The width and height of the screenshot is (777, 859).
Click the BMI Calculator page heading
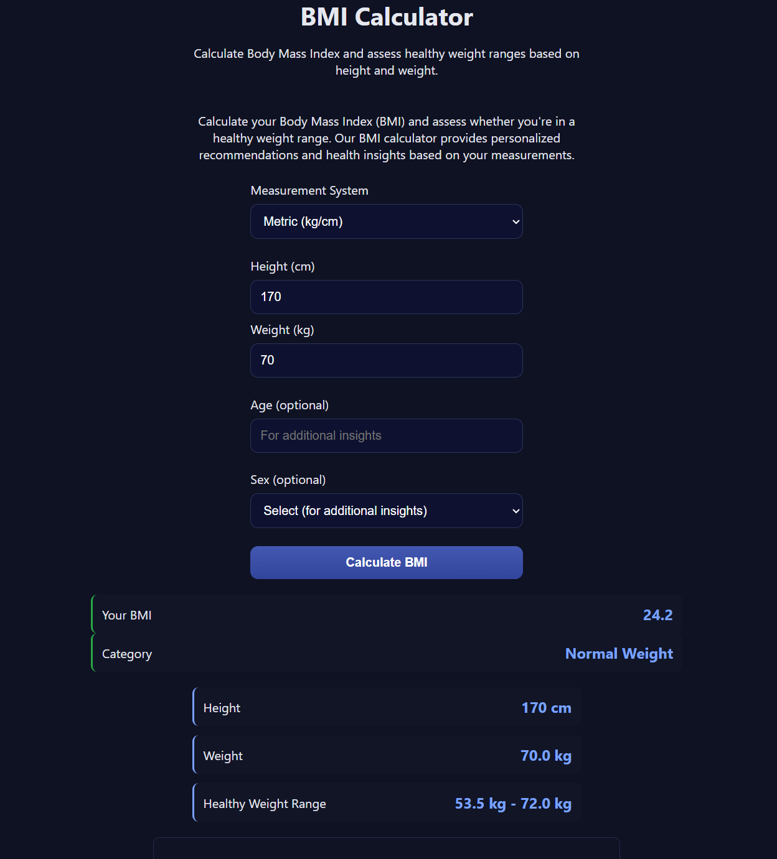pos(387,17)
